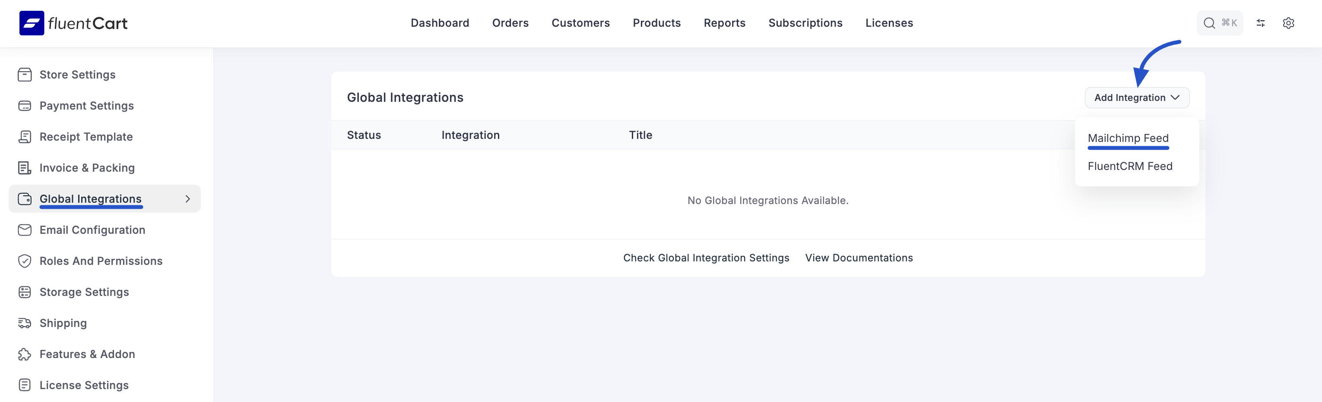Screen dimensions: 1322x402
Task: Click the Shipping truck icon
Action: (x=25, y=323)
